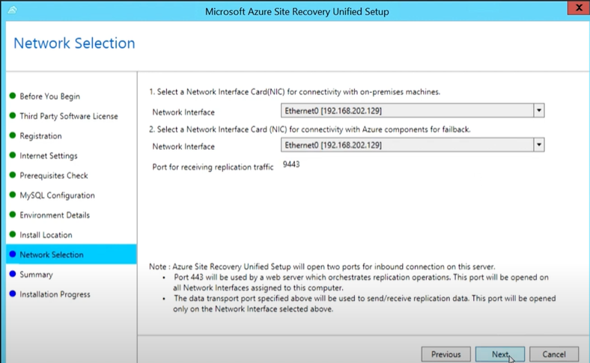Click the green bullet beside Prerequisites Check

(13, 175)
